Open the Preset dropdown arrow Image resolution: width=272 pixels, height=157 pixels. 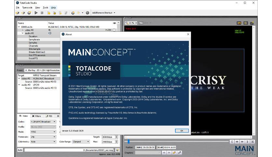tap(26, 70)
